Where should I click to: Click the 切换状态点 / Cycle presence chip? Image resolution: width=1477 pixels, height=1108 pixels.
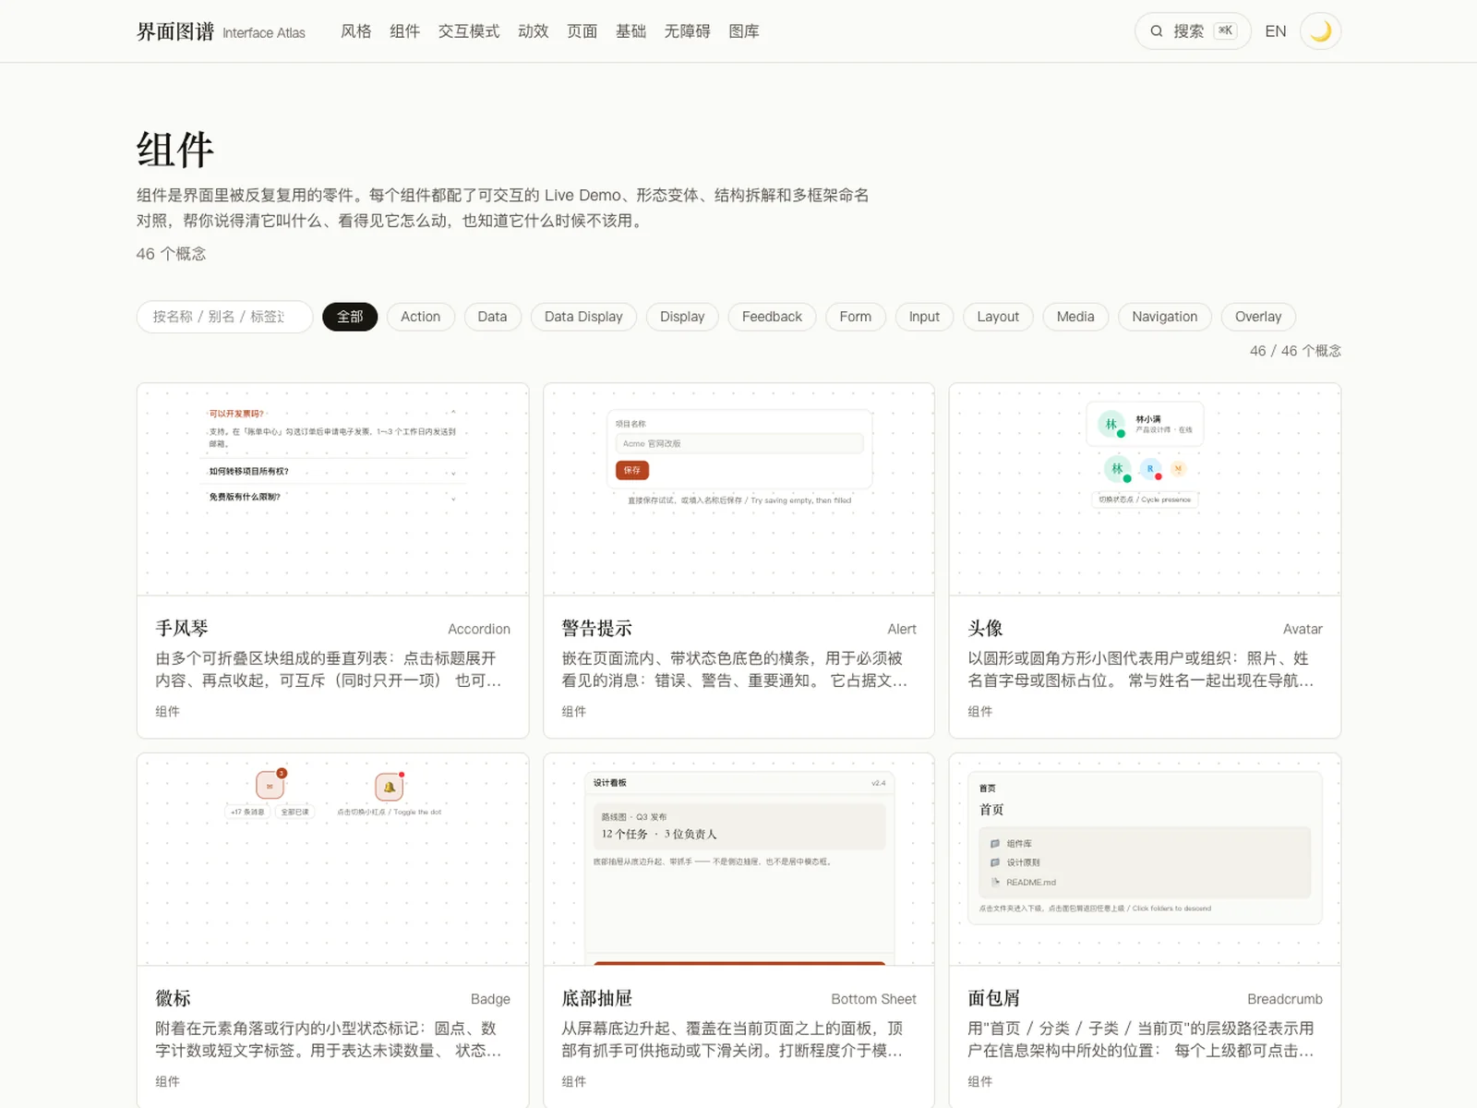[1145, 500]
